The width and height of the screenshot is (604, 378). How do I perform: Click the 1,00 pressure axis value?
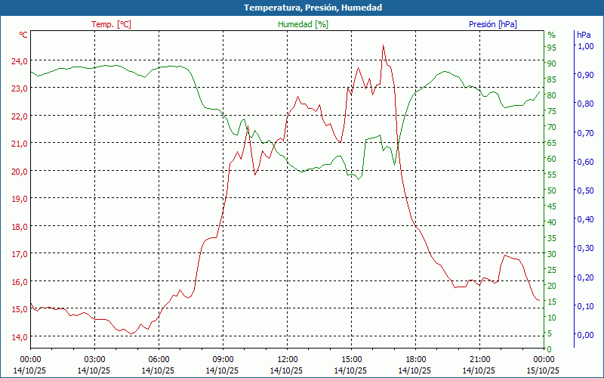(584, 46)
